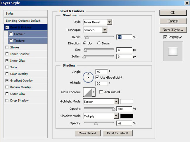The height and width of the screenshot is (142, 190).
Task: Check the Inner Shadow checkbox
Action: pos(7,54)
